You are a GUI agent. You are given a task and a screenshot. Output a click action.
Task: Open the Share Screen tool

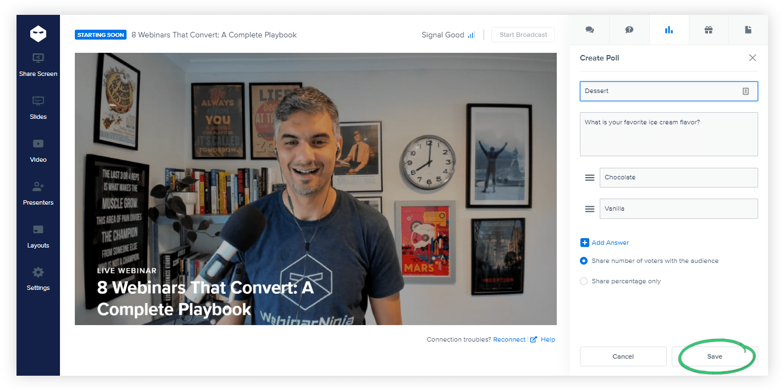(x=38, y=64)
